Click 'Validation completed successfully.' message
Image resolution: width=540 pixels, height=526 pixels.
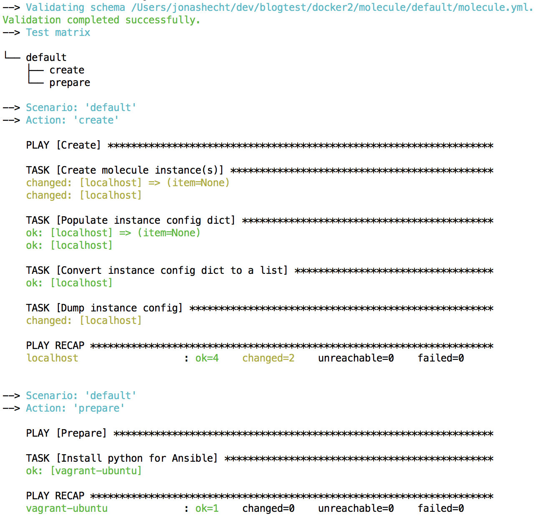(x=101, y=20)
